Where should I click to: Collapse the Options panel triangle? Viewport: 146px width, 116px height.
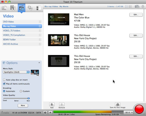pos(39,63)
